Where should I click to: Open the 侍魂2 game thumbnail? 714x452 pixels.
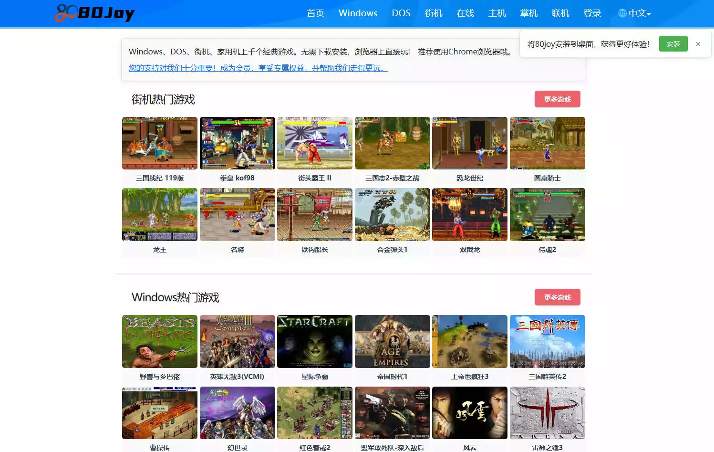point(548,215)
